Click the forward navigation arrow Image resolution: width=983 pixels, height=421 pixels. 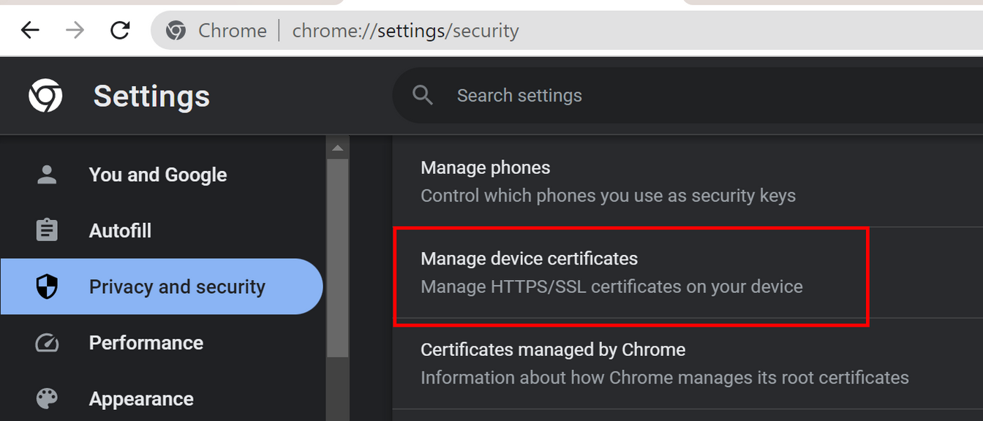click(75, 31)
